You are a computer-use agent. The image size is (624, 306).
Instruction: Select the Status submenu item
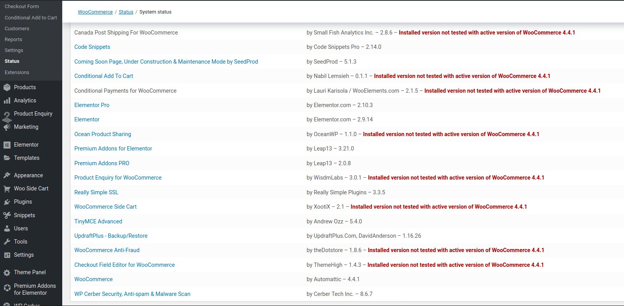click(12, 61)
